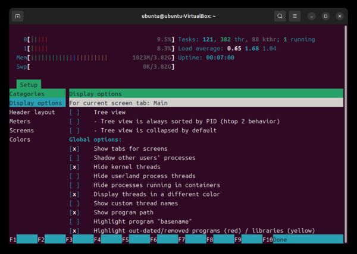Click the window title ubuntu@ubuntu-VirtualBox
Image resolution: width=357 pixels, height=254 pixels.
(x=178, y=16)
